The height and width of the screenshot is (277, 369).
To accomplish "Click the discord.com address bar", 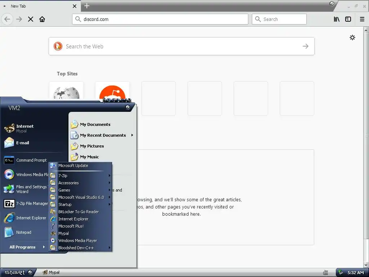I will click(x=160, y=19).
